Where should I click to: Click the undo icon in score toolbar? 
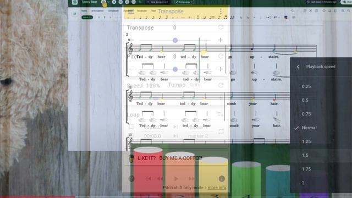[292, 11]
